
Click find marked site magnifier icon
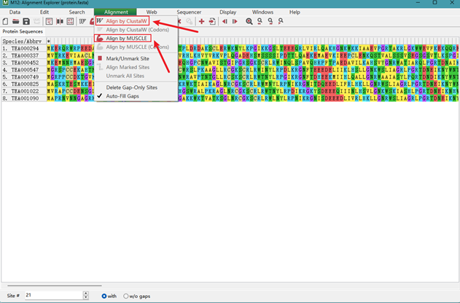pyautogui.click(x=281, y=21)
